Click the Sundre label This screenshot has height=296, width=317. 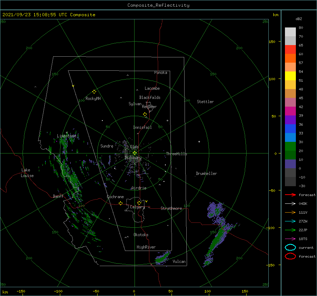pyautogui.click(x=107, y=146)
